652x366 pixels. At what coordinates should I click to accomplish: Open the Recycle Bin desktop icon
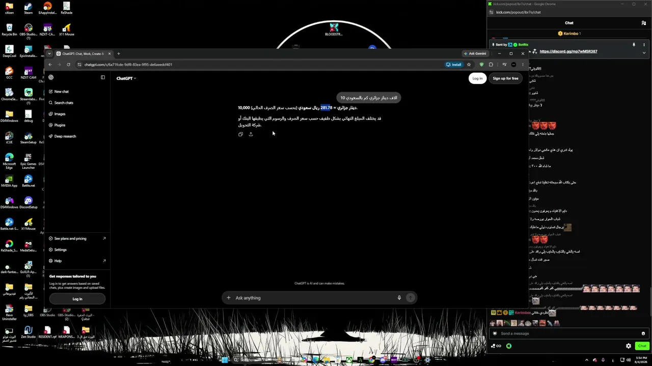coord(9,29)
